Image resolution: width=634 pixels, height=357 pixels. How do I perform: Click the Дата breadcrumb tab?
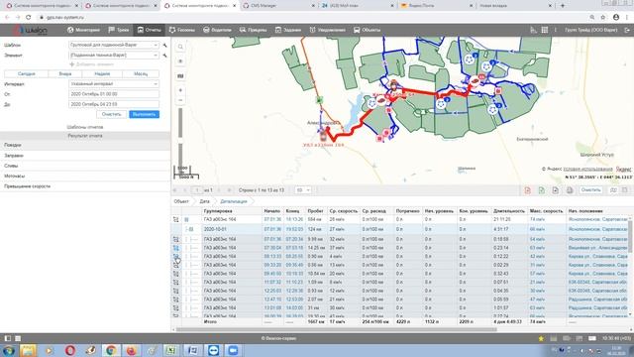click(205, 201)
